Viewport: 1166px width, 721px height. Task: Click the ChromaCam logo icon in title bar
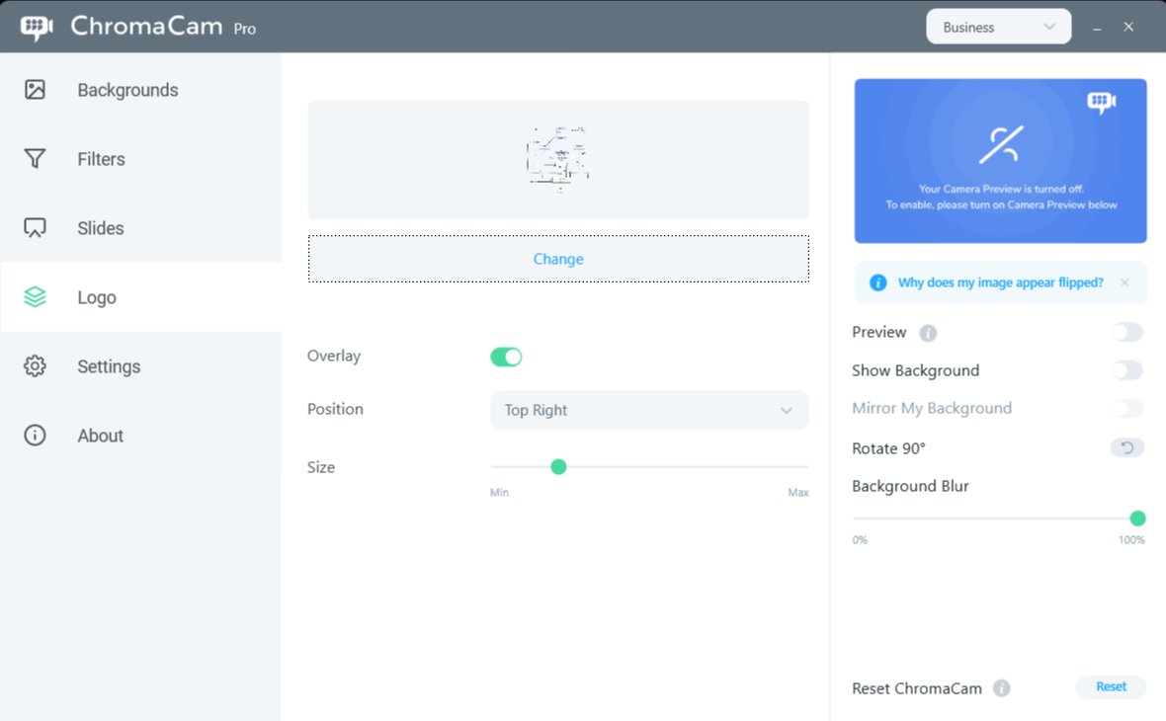(37, 28)
